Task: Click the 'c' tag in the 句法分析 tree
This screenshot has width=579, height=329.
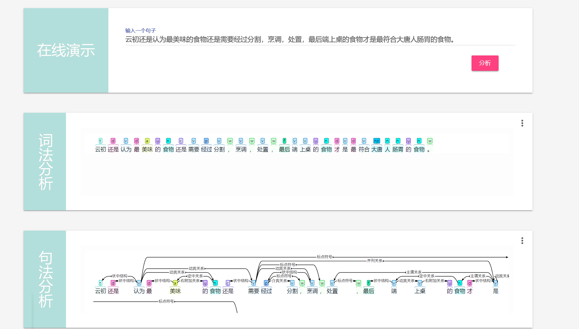Action: coord(228,283)
